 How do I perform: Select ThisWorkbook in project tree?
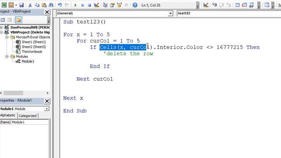click(32, 52)
